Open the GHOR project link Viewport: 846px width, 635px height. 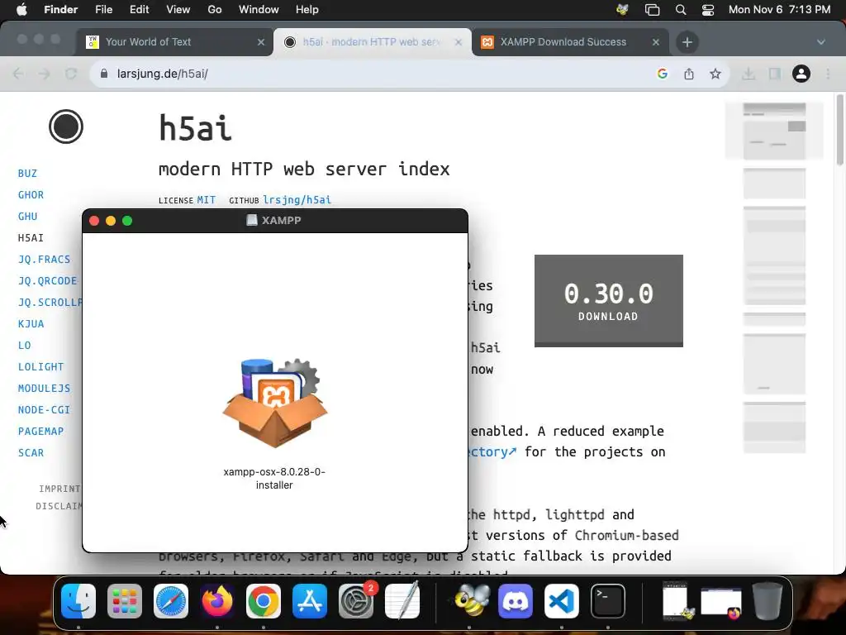[x=31, y=195]
